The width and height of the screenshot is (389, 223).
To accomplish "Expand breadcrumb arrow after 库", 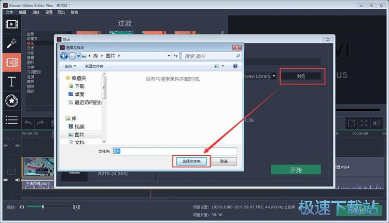I will (102, 56).
